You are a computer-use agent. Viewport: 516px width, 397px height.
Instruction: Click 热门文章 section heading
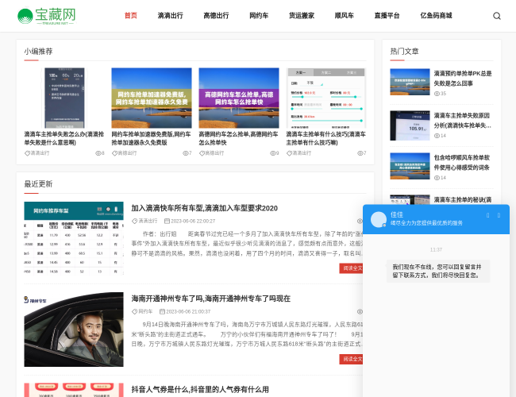404,52
